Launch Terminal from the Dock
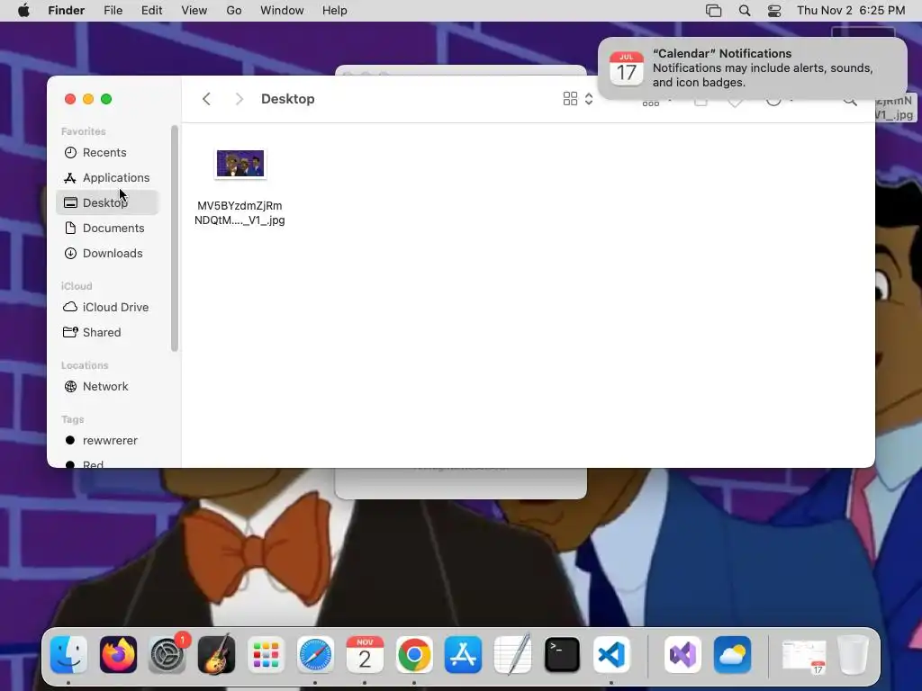 [562, 655]
